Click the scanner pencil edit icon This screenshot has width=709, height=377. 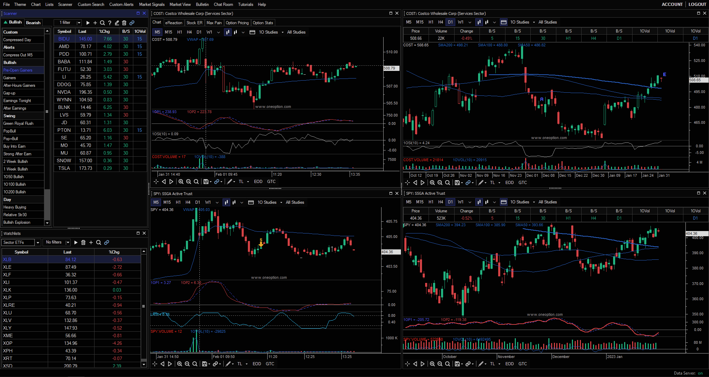[x=117, y=23]
